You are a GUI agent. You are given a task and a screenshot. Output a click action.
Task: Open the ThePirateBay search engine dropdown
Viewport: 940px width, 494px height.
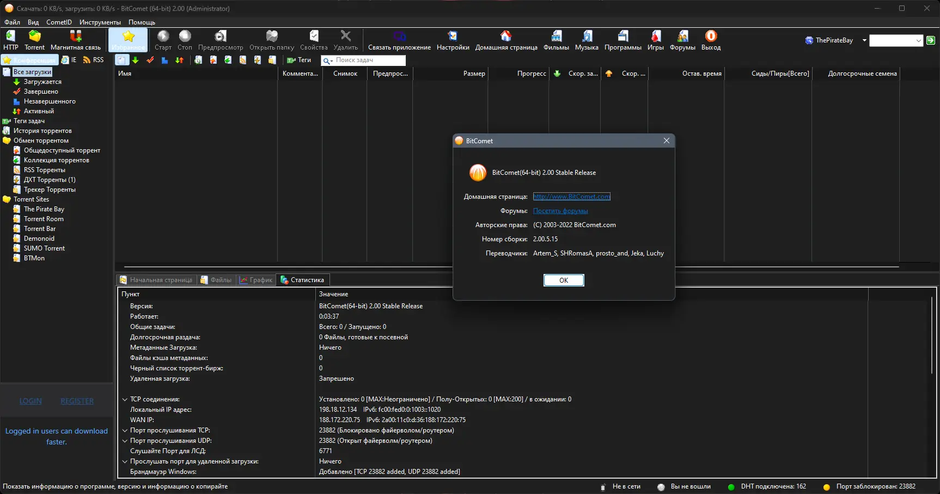pyautogui.click(x=864, y=40)
